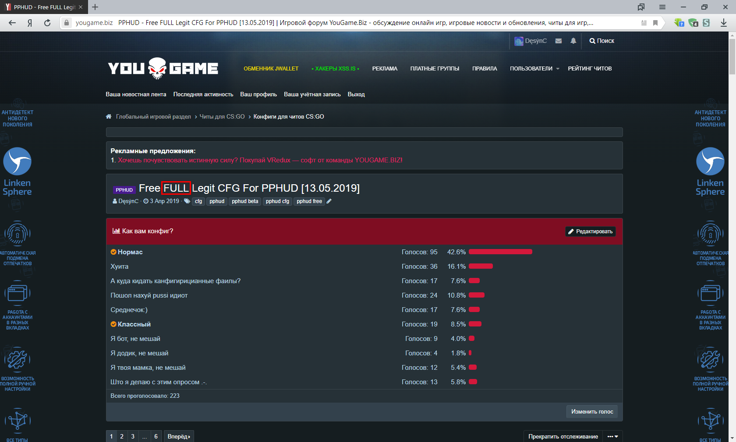The image size is (736, 442).
Task: Open the cfg tag
Action: (198, 201)
